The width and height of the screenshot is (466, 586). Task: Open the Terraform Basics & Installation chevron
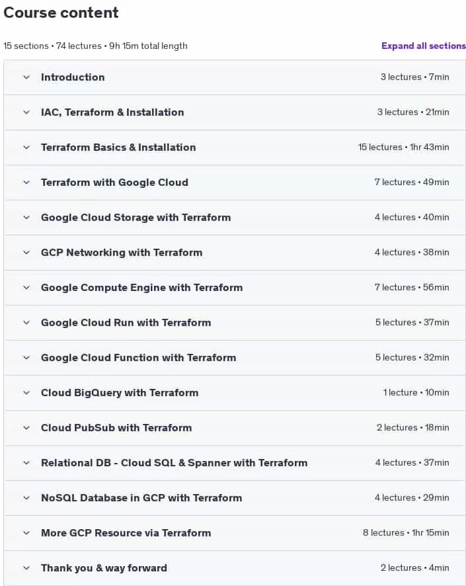click(x=26, y=147)
